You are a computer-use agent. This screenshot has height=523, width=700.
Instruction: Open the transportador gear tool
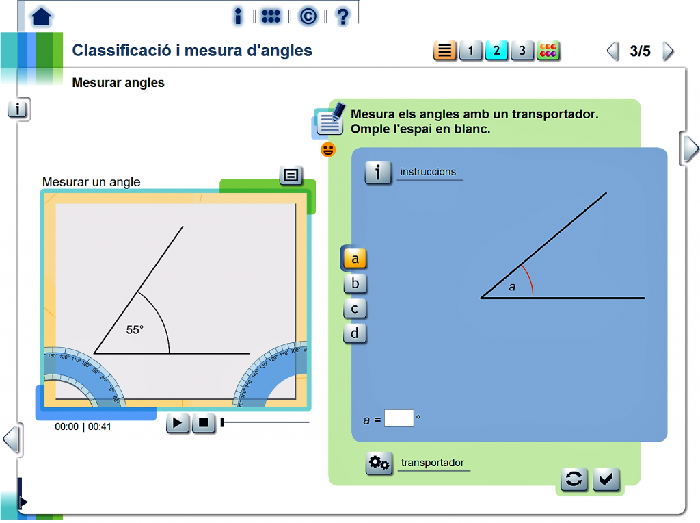tap(379, 463)
